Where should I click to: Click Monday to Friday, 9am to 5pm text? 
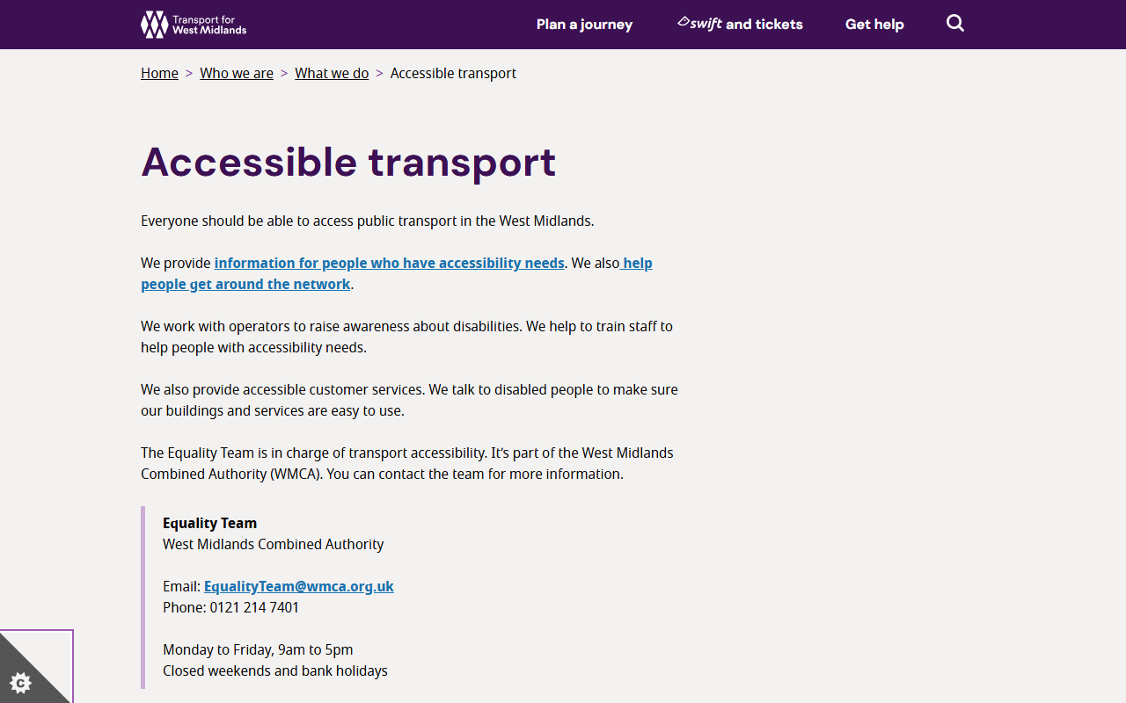[x=258, y=649]
